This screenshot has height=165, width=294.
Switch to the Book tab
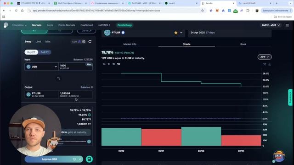[243, 44]
